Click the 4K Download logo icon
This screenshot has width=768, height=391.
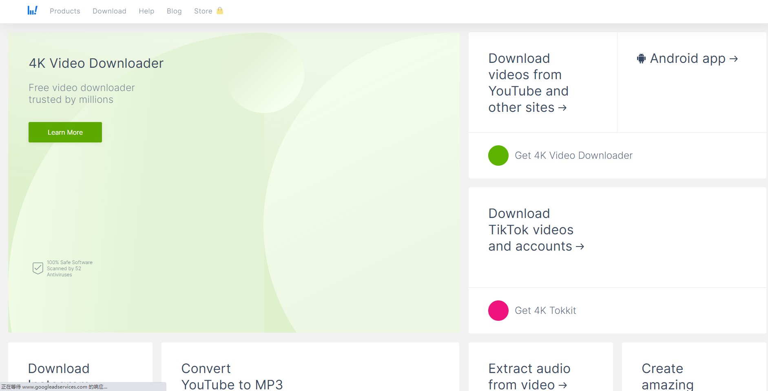click(x=33, y=11)
